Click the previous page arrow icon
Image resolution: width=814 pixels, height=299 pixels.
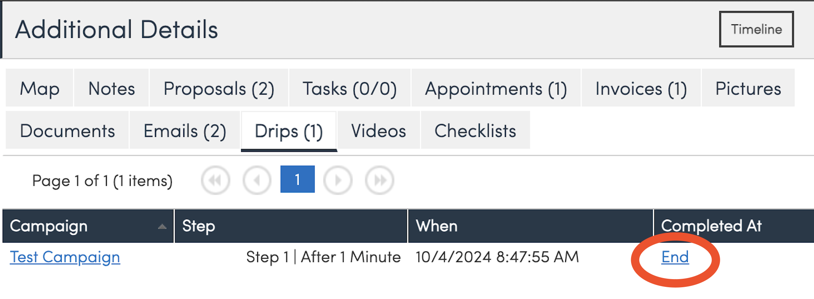257,180
